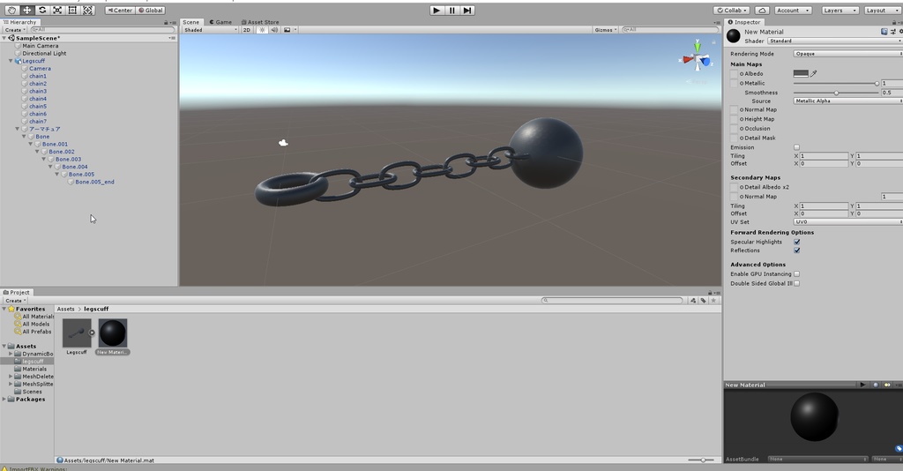Click the scene view search field

[x=670, y=30]
